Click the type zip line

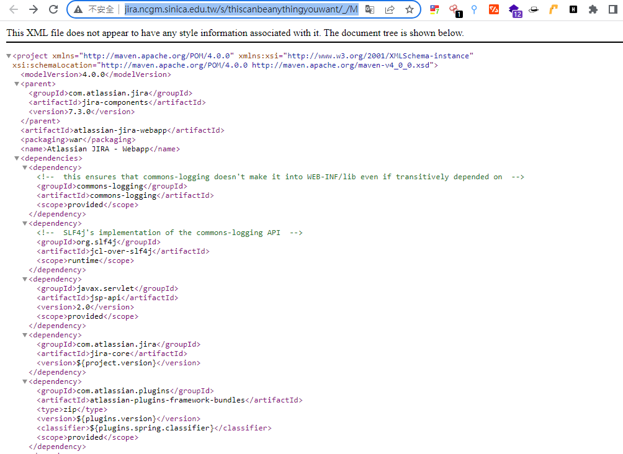(72, 409)
